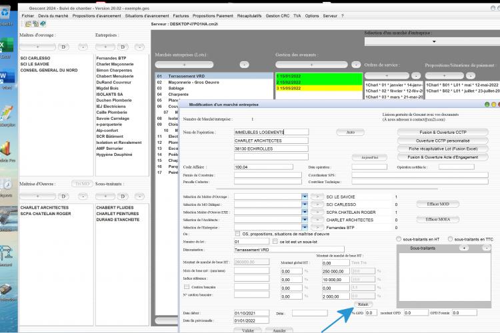Image resolution: width=500 pixels, height=333 pixels.
Task: Click the Ouverture CCTP personnalisé button
Action: coord(443,141)
